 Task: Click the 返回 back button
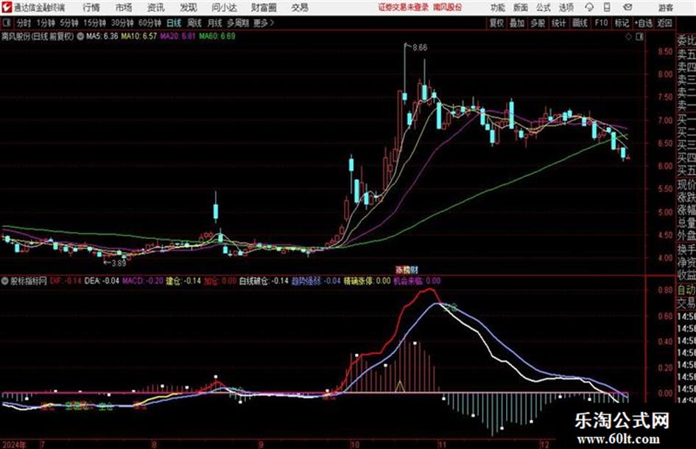click(664, 23)
